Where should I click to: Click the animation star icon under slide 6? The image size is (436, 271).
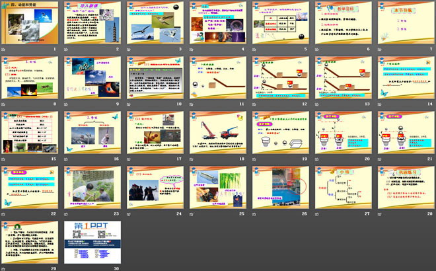[317, 50]
